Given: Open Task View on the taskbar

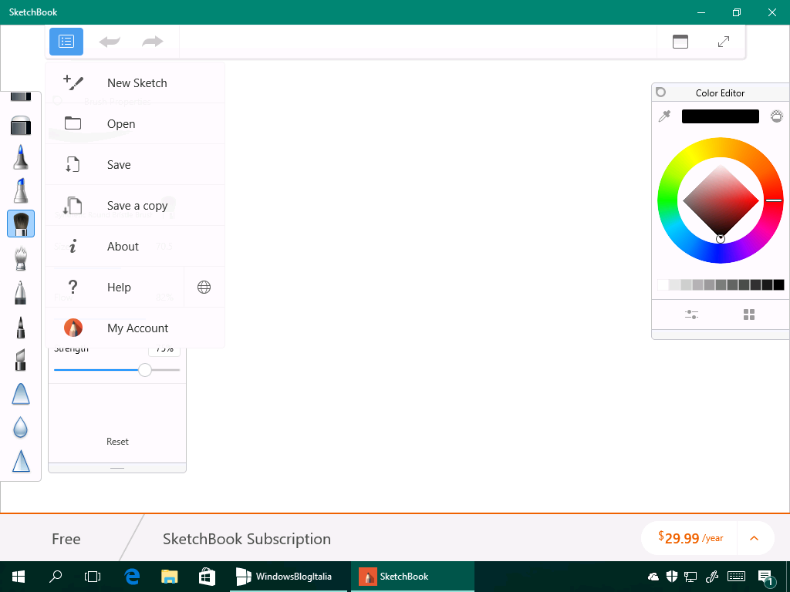Looking at the screenshot, I should [x=93, y=577].
